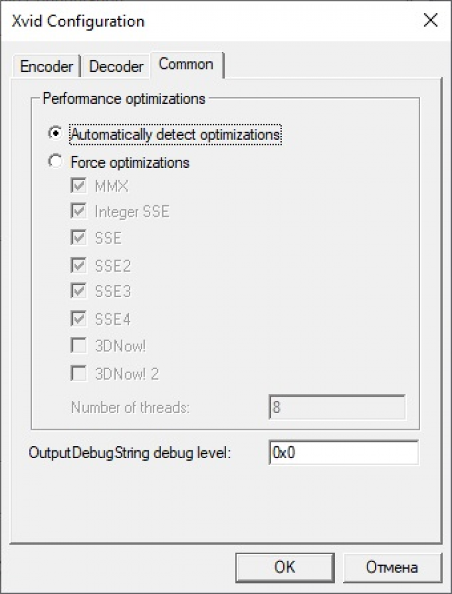
Task: Toggle the MMX checkbox
Action: [x=78, y=187]
